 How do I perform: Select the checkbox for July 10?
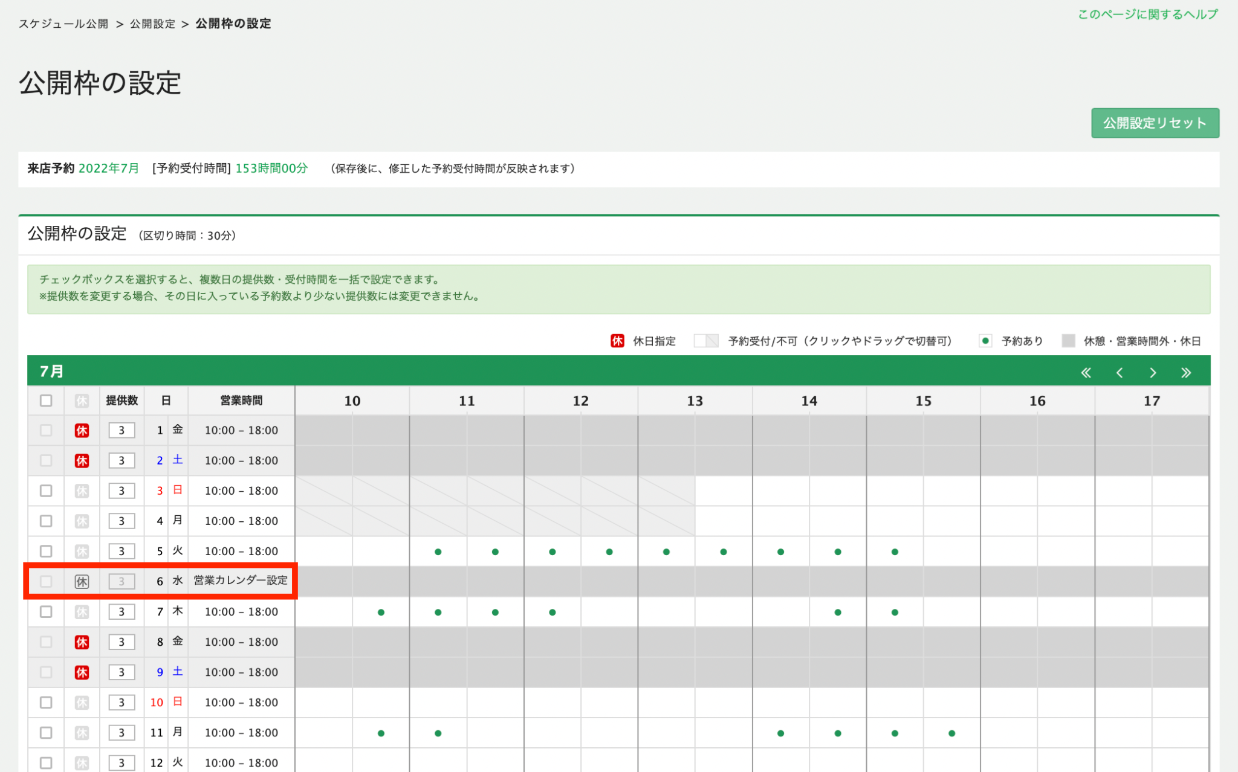point(46,703)
